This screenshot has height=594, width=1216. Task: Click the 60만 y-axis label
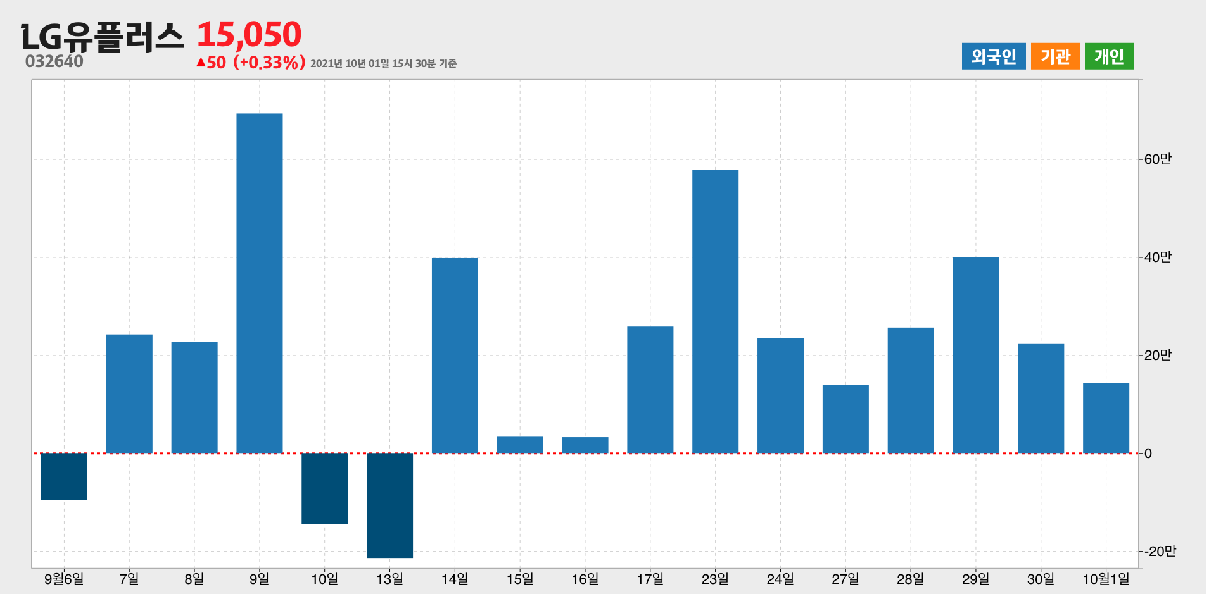pyautogui.click(x=1158, y=159)
